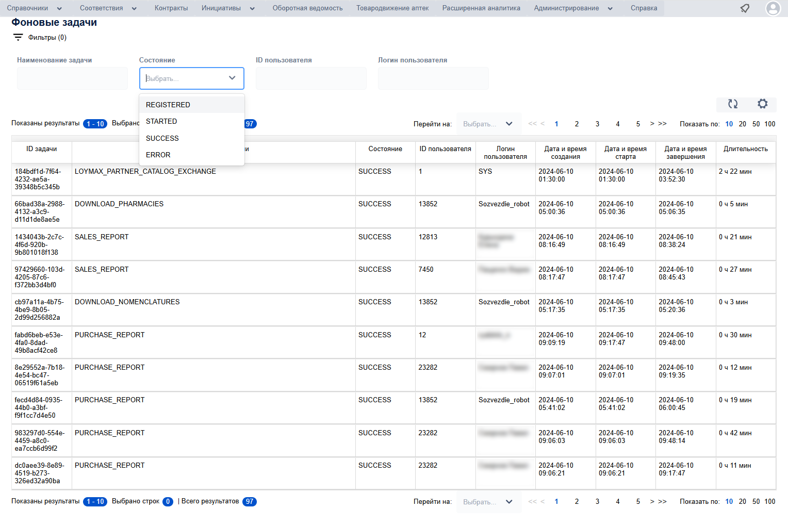This screenshot has height=525, width=788.
Task: Focus the Наименование задачи input field
Action: [72, 78]
